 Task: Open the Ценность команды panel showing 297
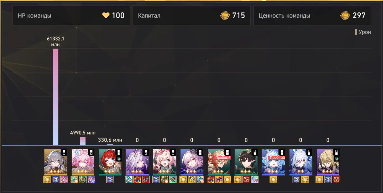(312, 16)
